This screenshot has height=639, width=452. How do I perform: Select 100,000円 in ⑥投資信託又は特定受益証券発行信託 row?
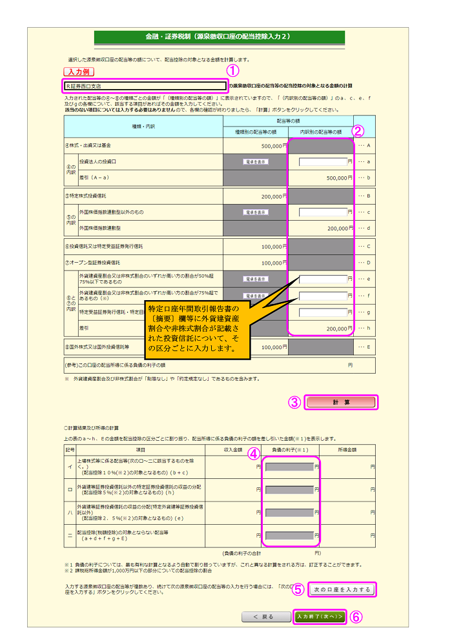(x=274, y=247)
